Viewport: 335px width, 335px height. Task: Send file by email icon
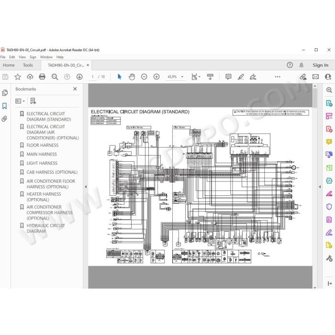(315, 77)
